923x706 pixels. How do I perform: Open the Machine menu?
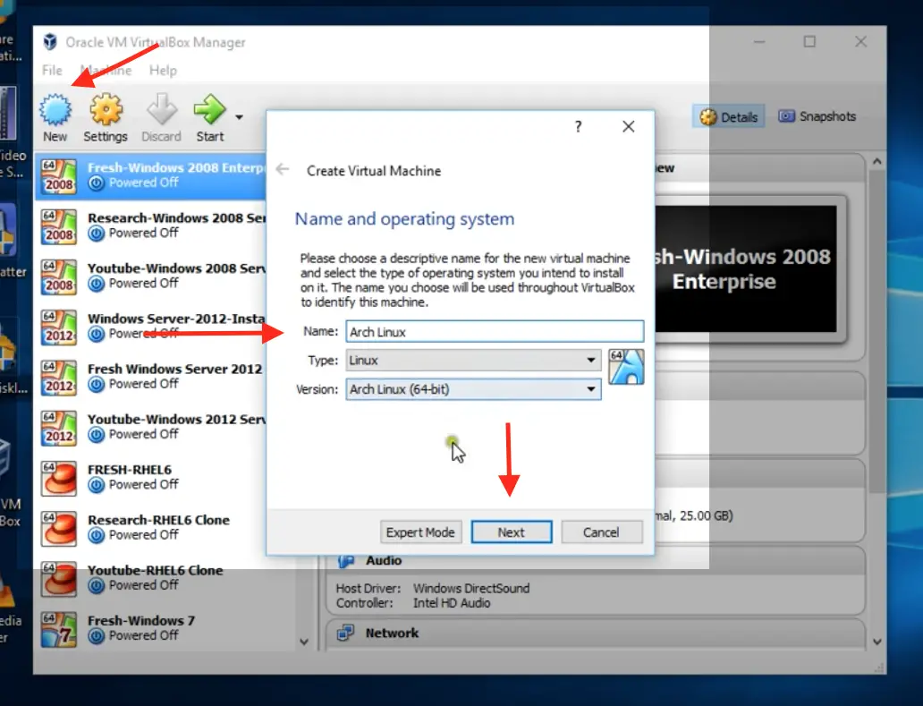pos(106,70)
